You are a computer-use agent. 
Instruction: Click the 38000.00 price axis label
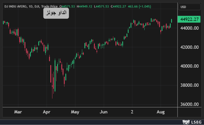[x=190, y=85]
